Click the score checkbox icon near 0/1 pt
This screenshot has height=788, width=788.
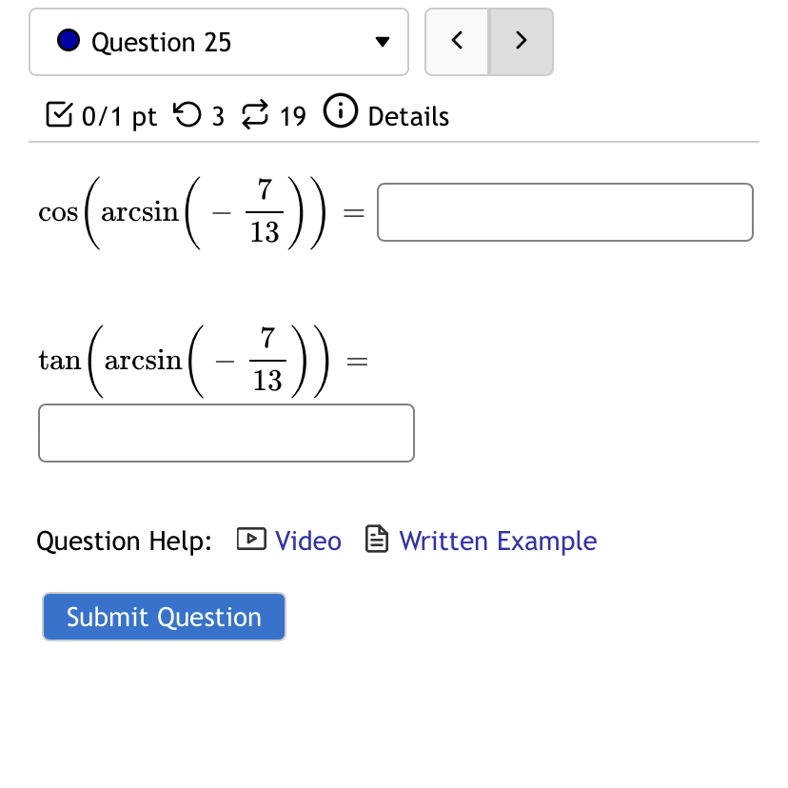59,114
